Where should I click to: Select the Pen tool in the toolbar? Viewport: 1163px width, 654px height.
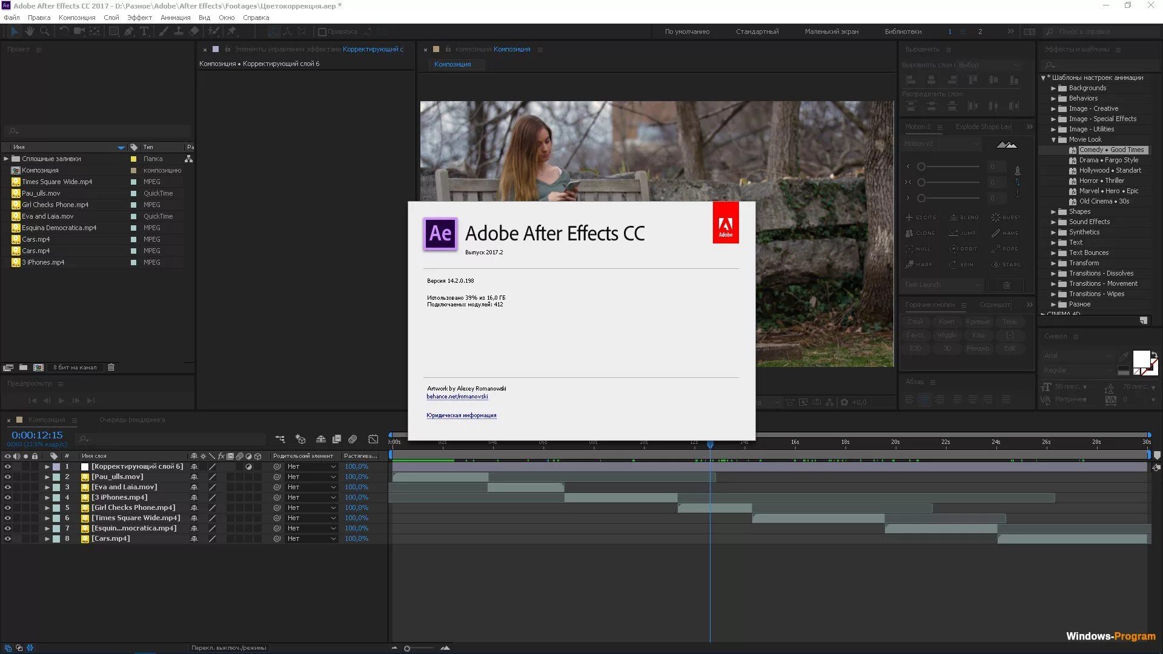coord(129,31)
